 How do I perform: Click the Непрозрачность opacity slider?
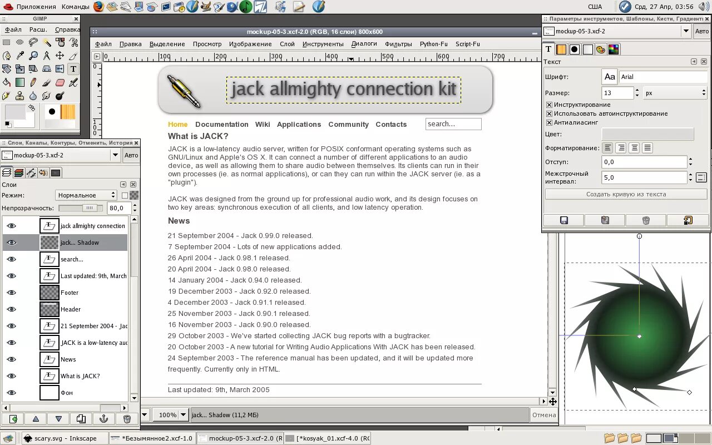pyautogui.click(x=81, y=208)
